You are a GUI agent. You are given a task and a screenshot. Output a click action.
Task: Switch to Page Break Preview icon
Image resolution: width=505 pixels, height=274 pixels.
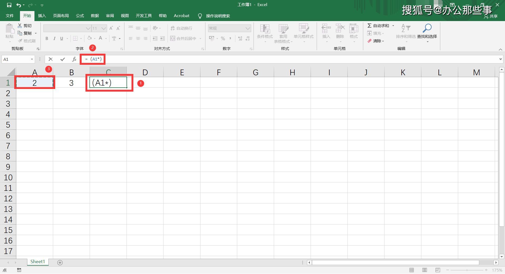tap(438, 270)
